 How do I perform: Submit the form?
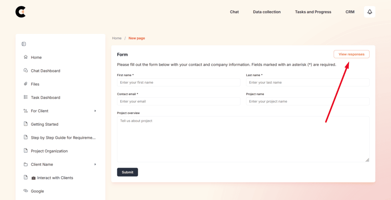127,172
